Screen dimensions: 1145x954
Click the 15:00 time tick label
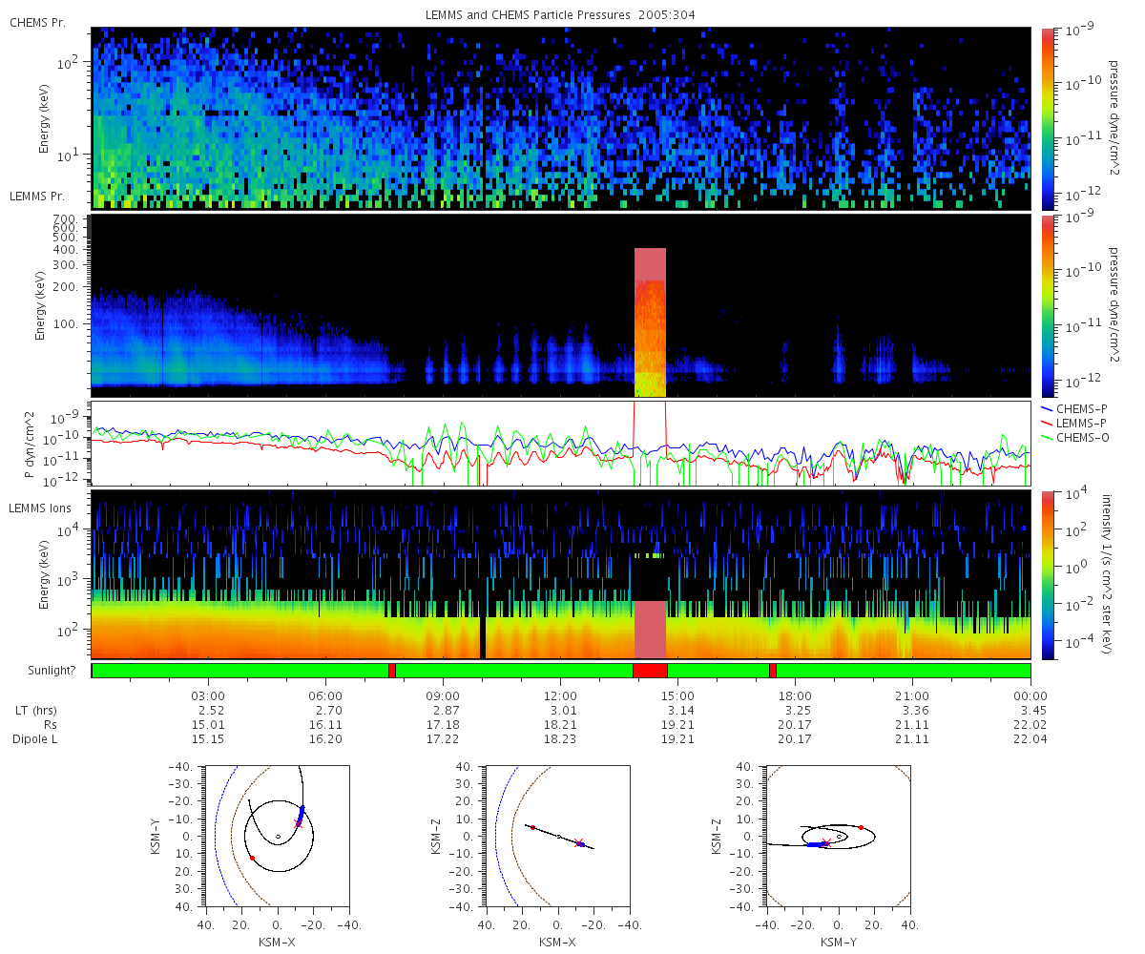point(677,695)
